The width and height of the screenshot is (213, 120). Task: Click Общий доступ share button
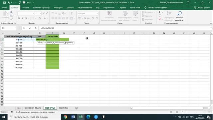click(202, 8)
